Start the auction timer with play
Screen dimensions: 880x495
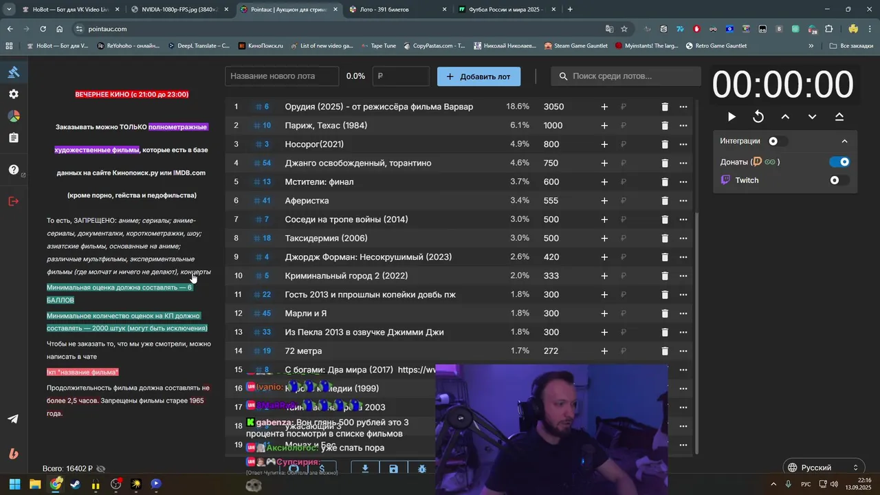pos(731,117)
